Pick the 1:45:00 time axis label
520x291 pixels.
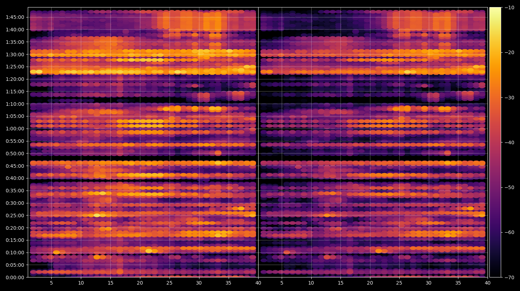tap(15, 17)
